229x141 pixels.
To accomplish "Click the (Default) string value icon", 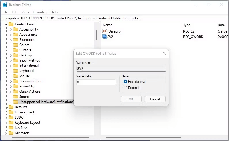I will click(x=105, y=31).
